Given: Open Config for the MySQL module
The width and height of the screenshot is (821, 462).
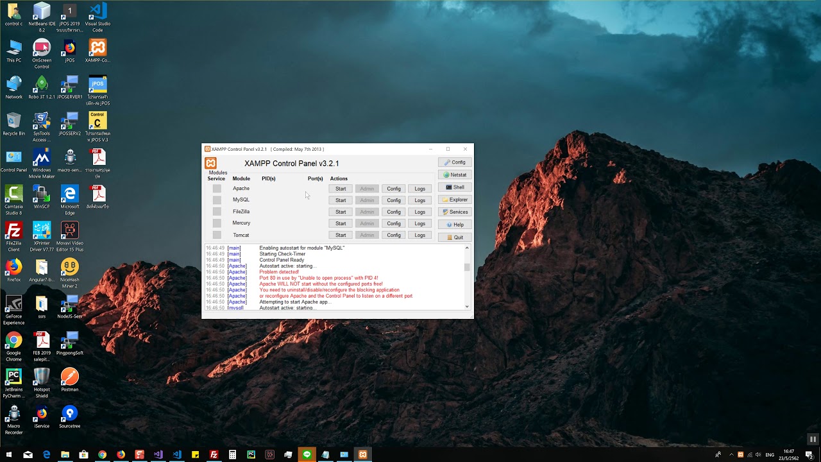Looking at the screenshot, I should click(x=394, y=200).
